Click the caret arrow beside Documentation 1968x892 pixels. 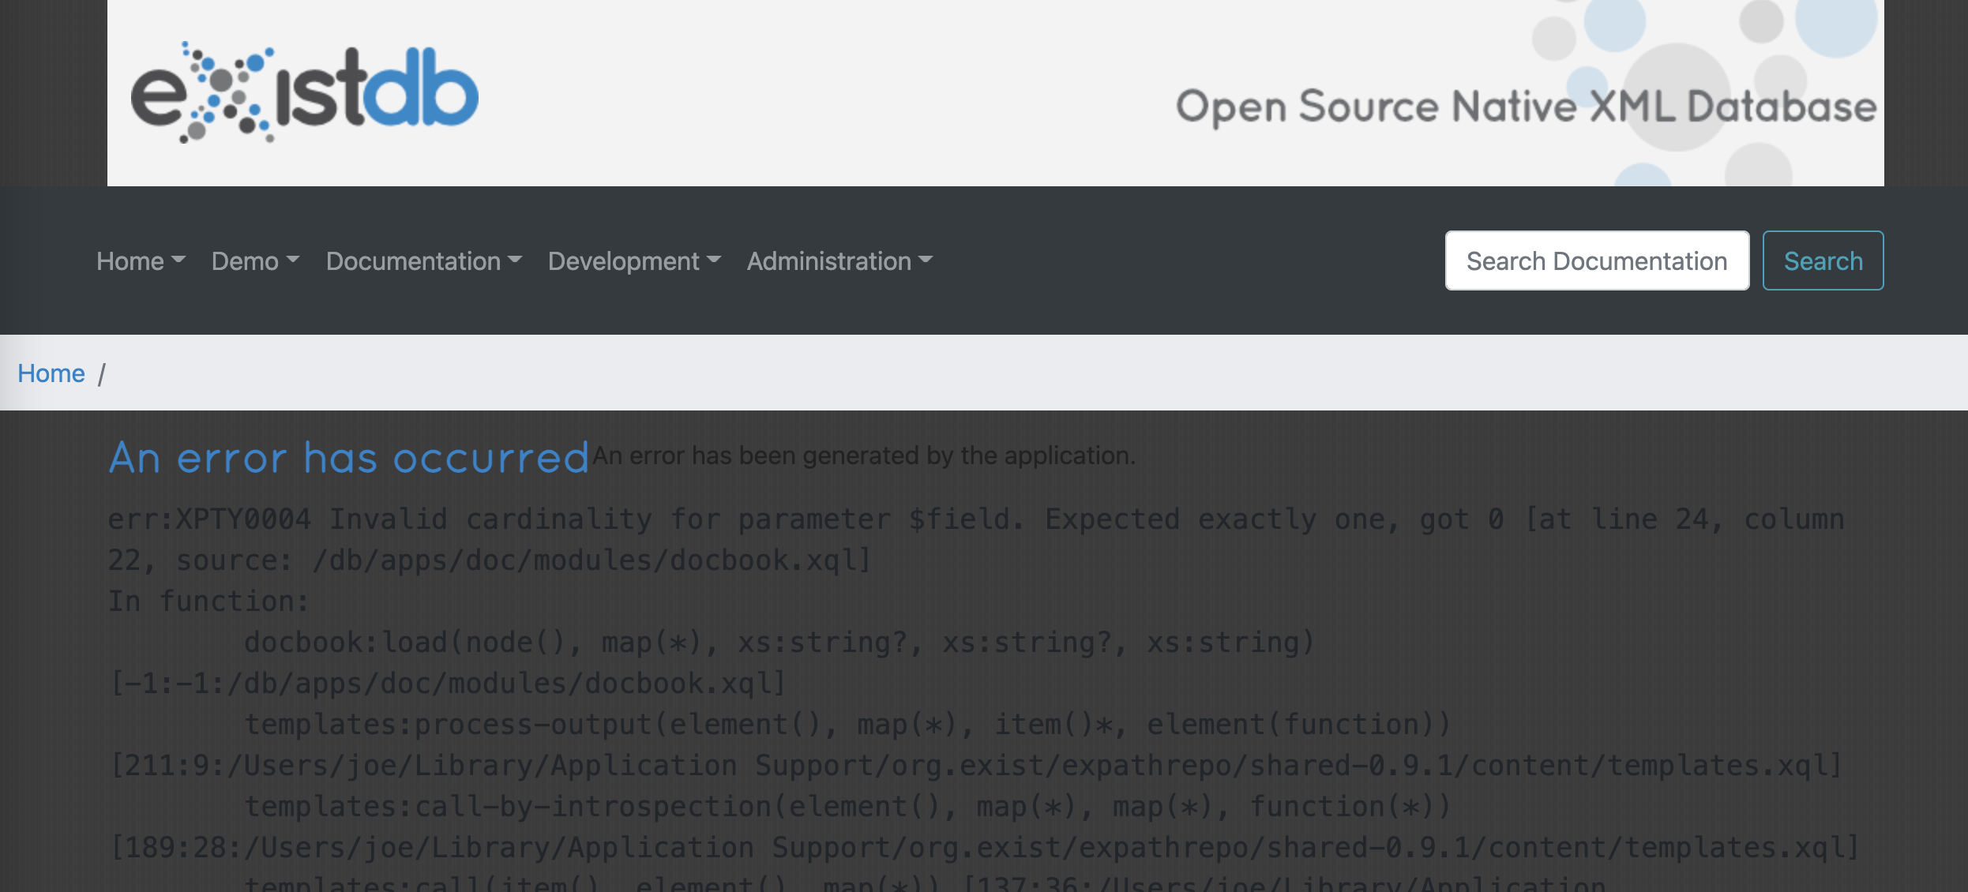click(516, 260)
